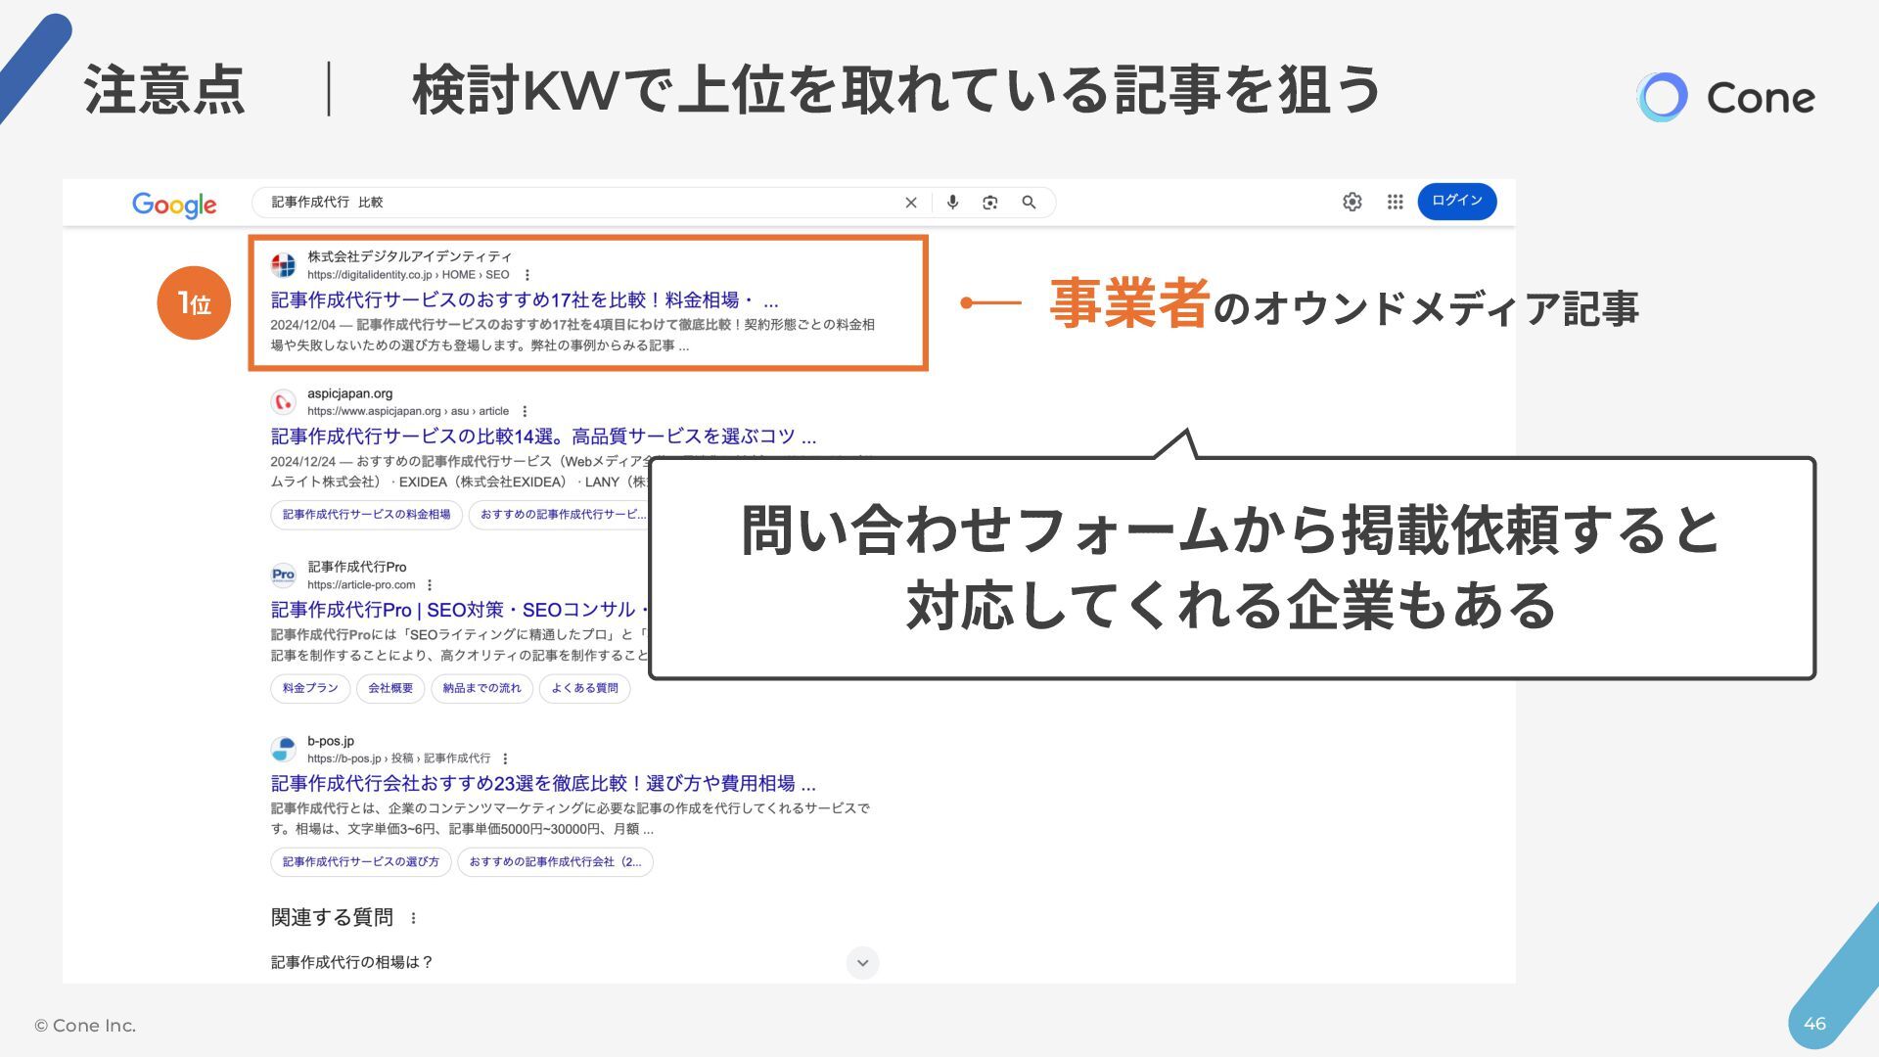Open three-dot menu beside aspicjapan.org URL
The width and height of the screenshot is (1879, 1057).
(526, 411)
